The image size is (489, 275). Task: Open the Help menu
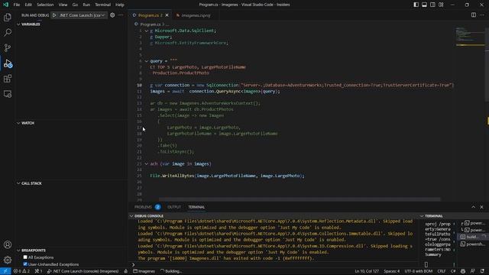pyautogui.click(x=120, y=5)
